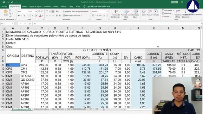Add a new sheet with plus button
Image resolution: width=203 pixels, height=114 pixels.
point(104,109)
